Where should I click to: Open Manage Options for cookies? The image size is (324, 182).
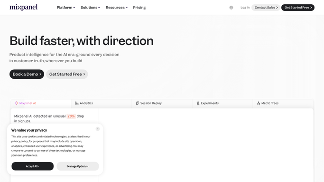pos(78,166)
